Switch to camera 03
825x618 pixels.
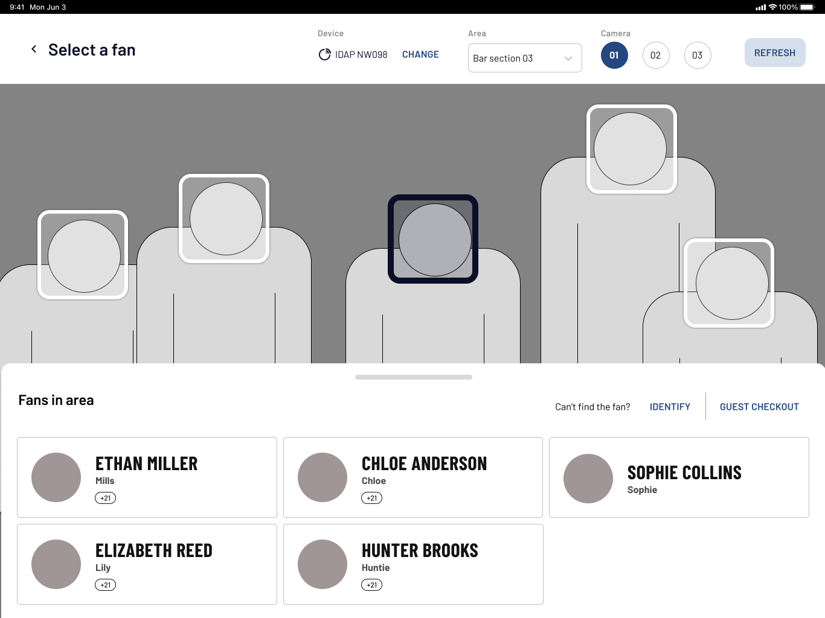pos(697,56)
